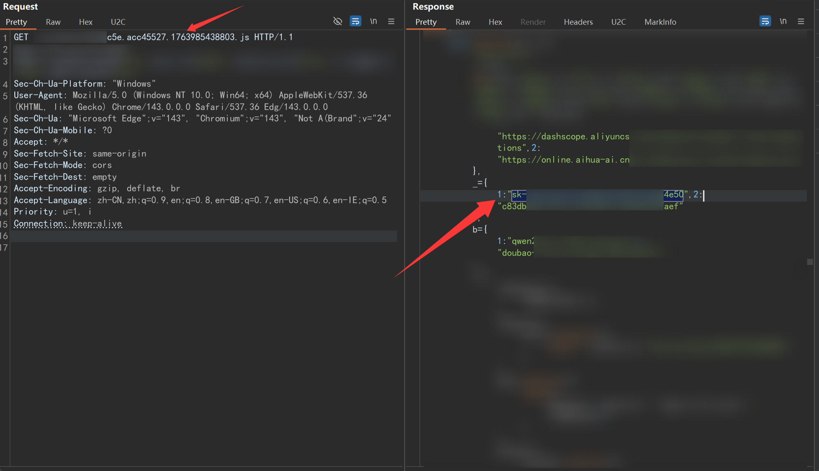This screenshot has height=471, width=819.
Task: Select the Response U2C tab
Action: tap(618, 22)
